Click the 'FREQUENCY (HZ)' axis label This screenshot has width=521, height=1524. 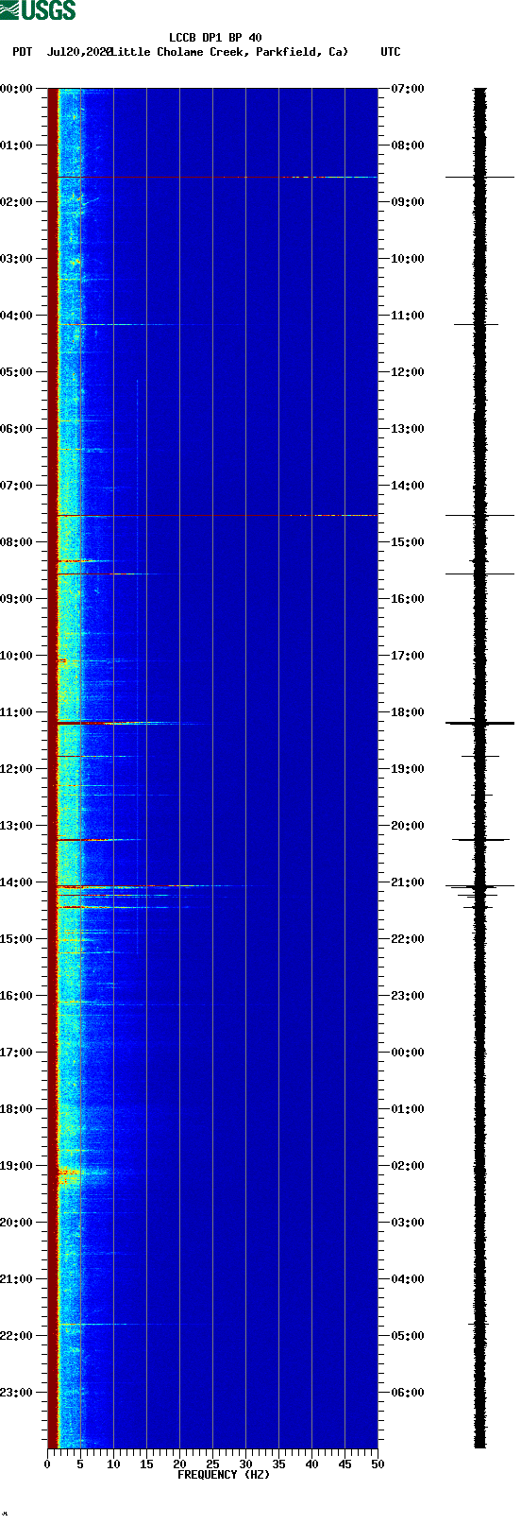tap(224, 1475)
